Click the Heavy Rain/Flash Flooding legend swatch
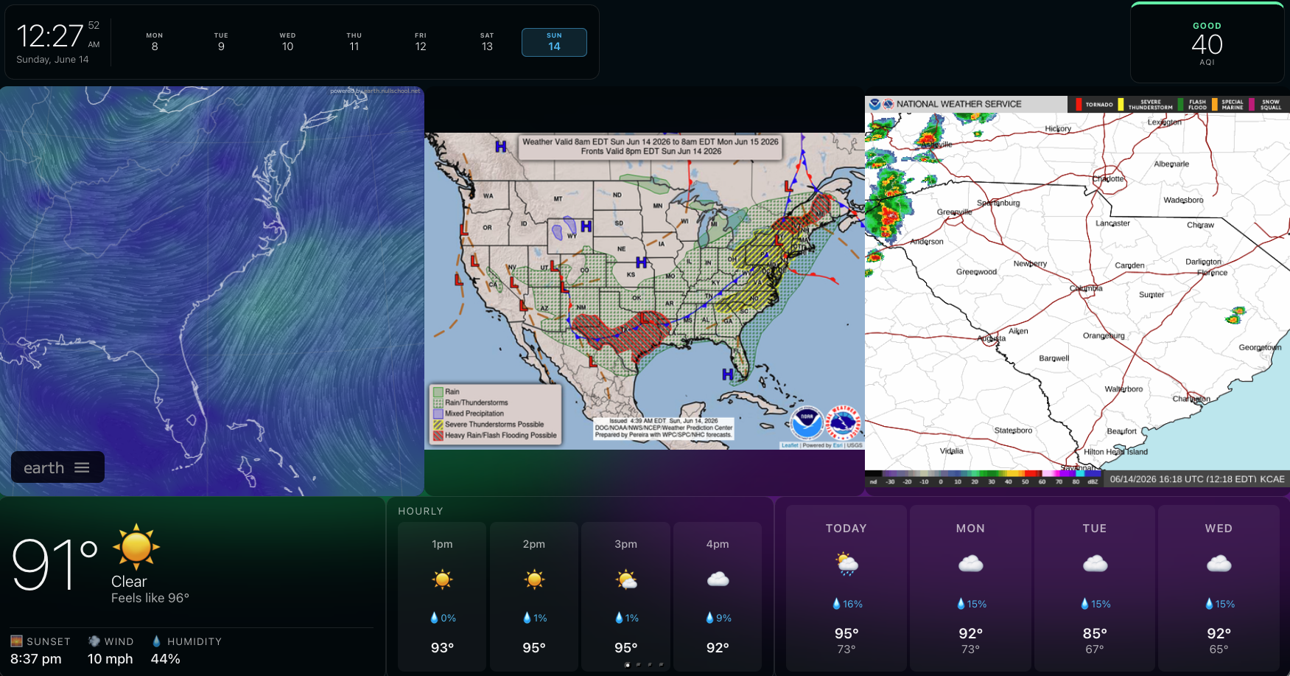This screenshot has width=1290, height=676. pos(438,436)
